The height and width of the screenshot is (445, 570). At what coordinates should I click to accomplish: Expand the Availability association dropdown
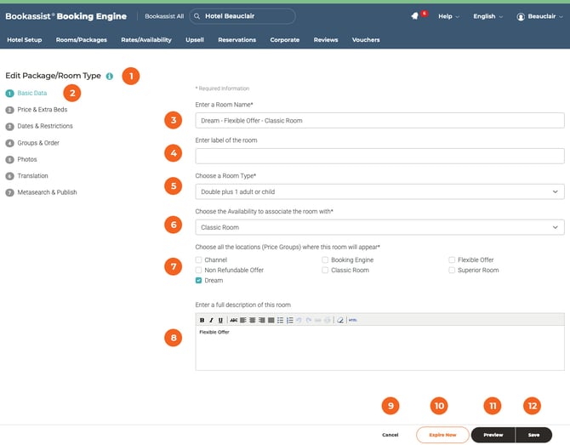tap(379, 227)
